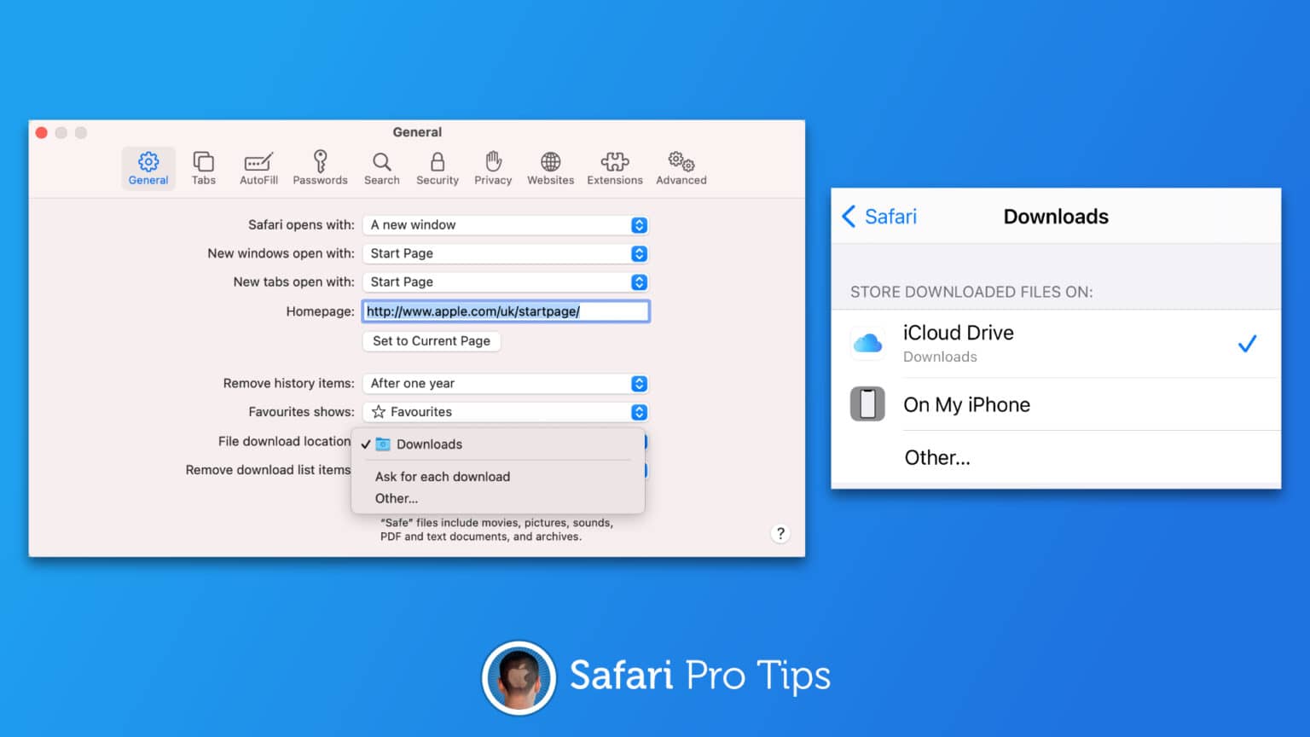Select On My iPhone as download storage
The image size is (1310, 737).
[1056, 404]
